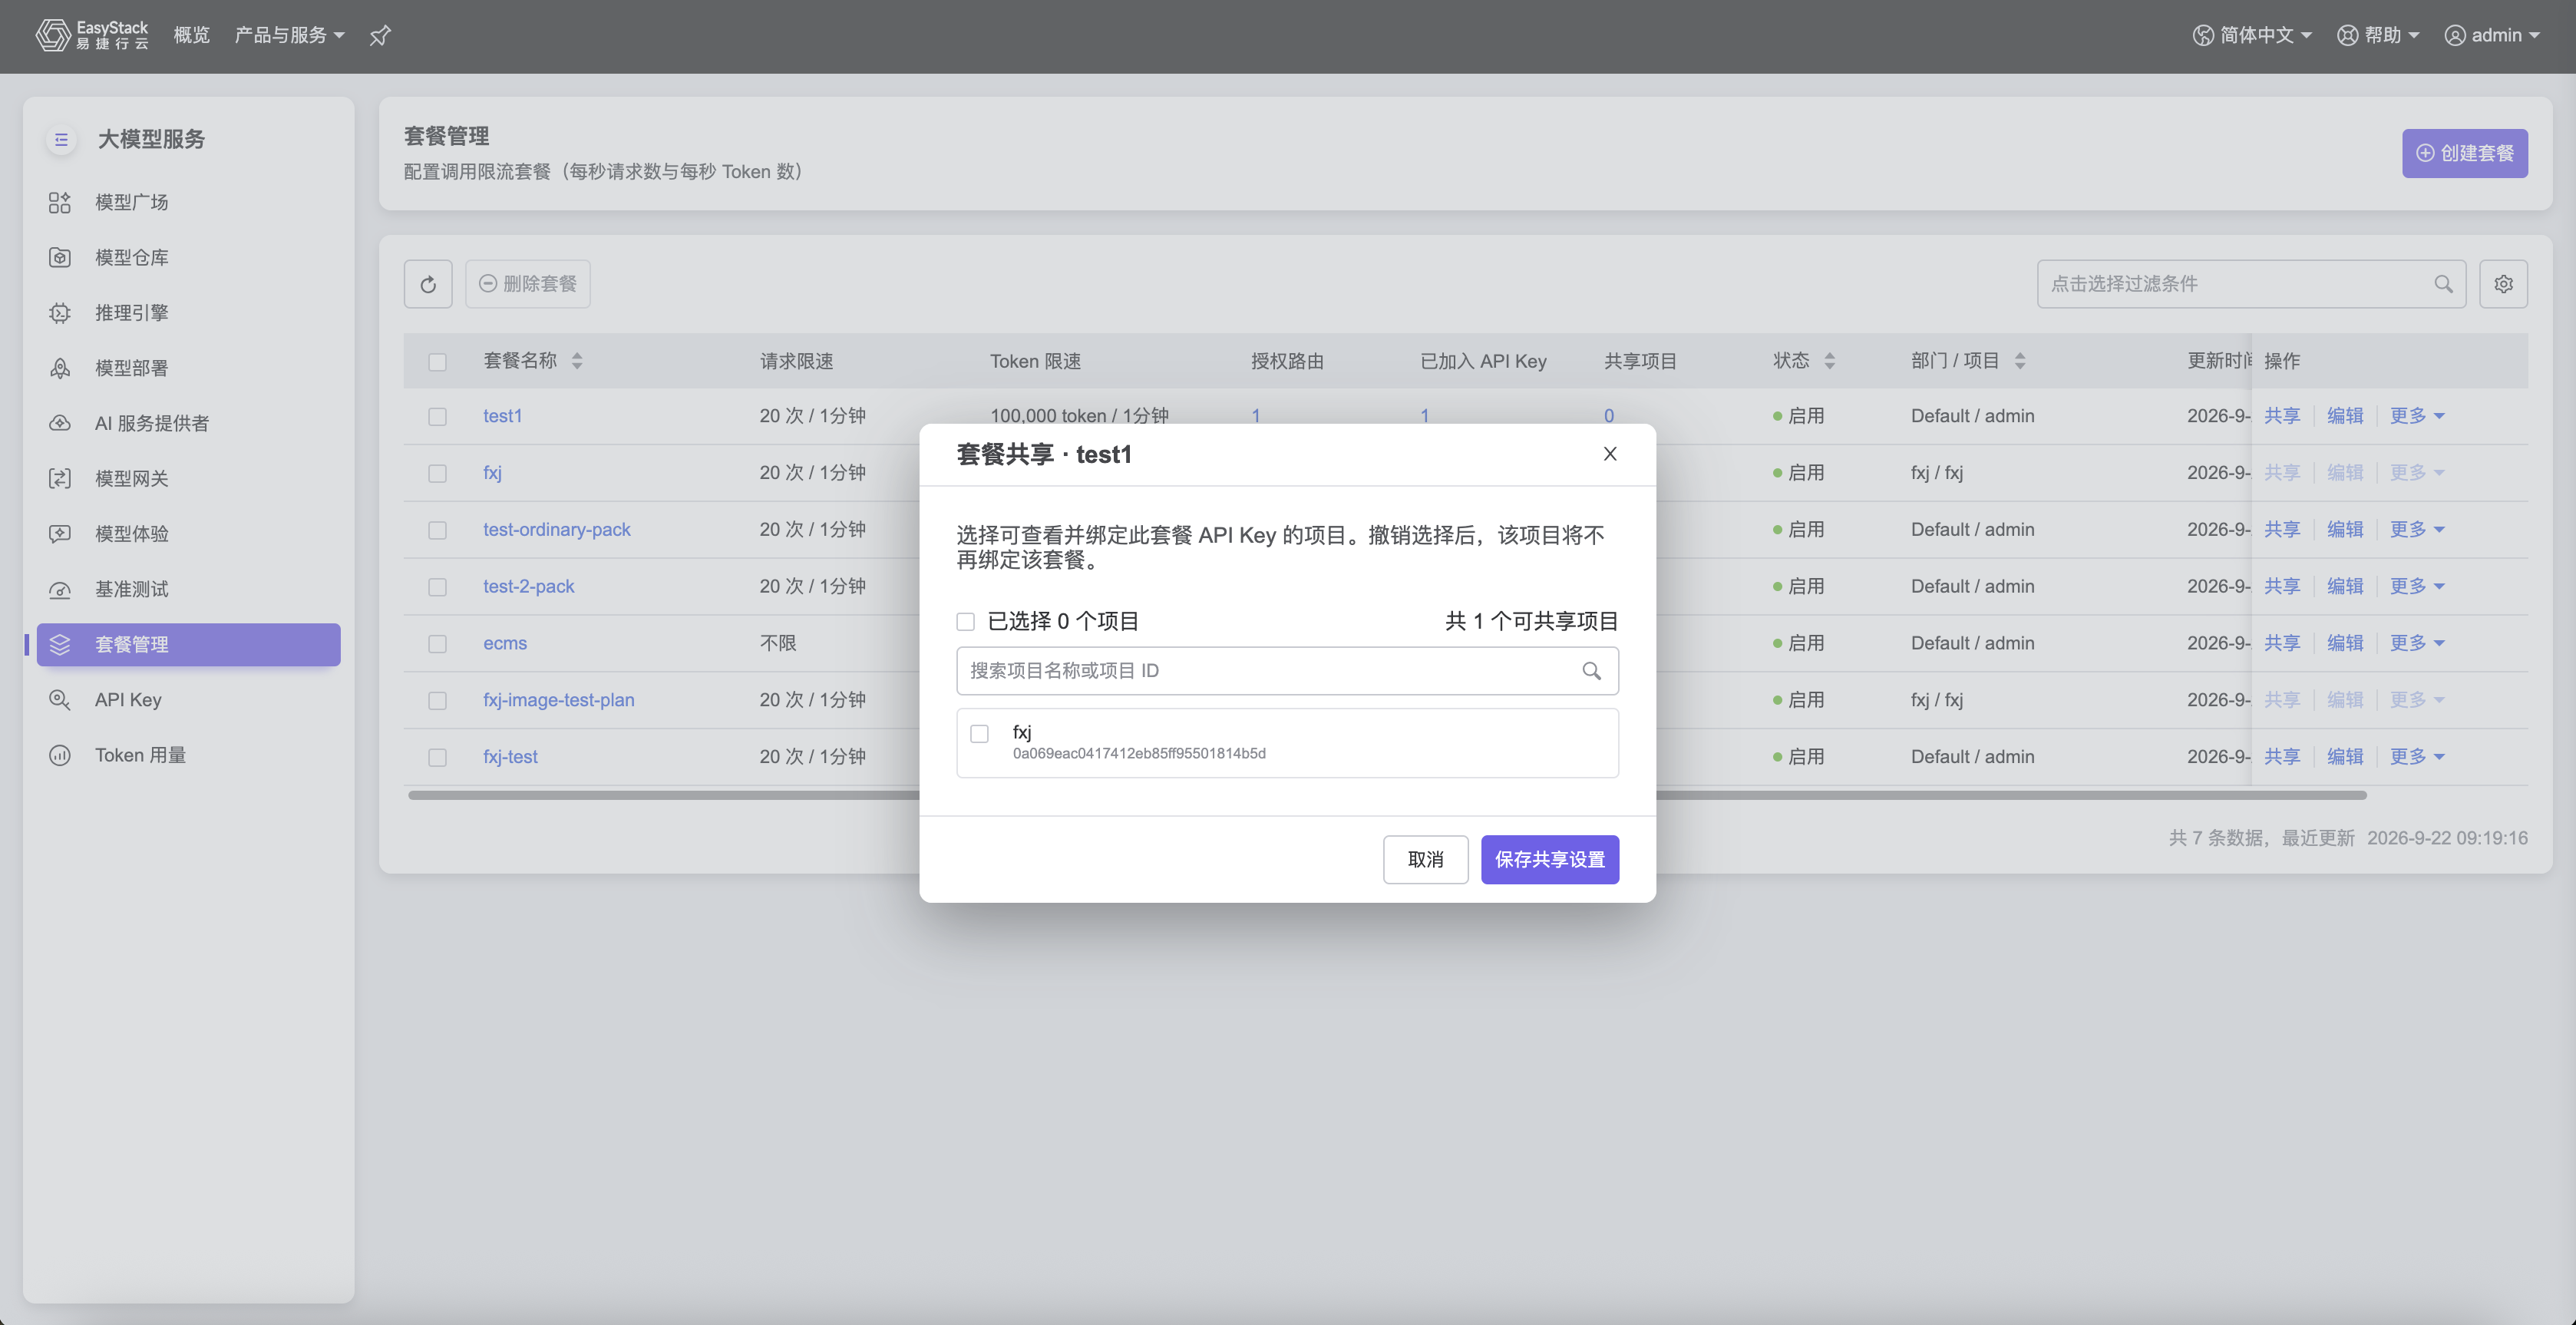
Task: Expand 更多 menu for test1 row
Action: tap(2417, 416)
